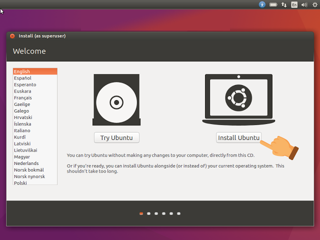Select Français in the language list
Viewport: 320px width, 240px height.
35,98
